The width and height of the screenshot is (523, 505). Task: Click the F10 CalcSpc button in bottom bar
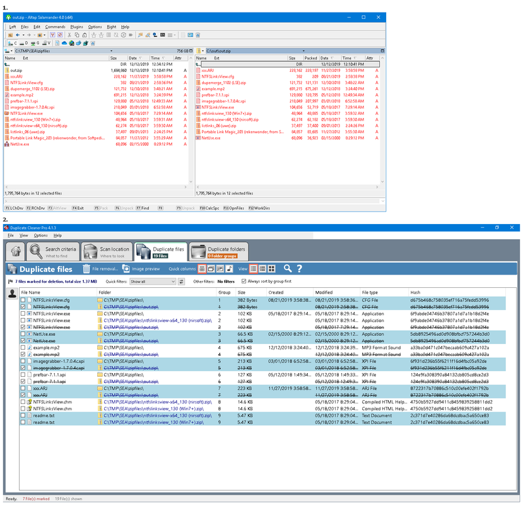coord(209,208)
